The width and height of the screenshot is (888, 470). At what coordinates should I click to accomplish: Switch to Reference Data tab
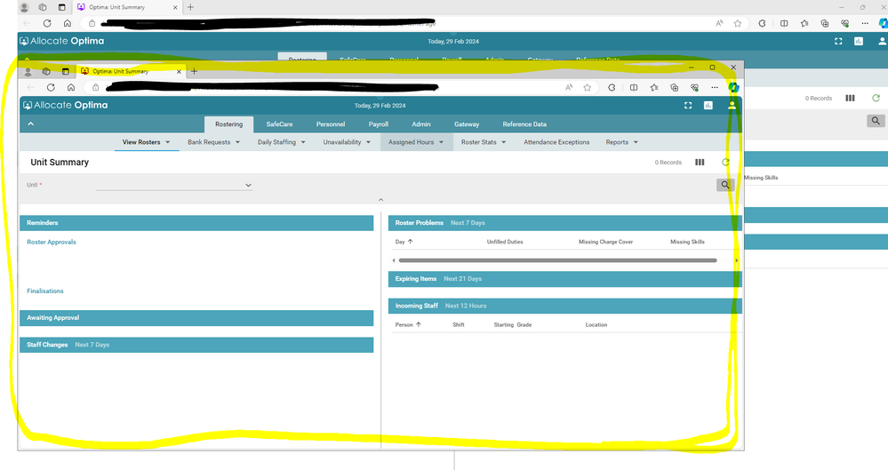point(524,124)
